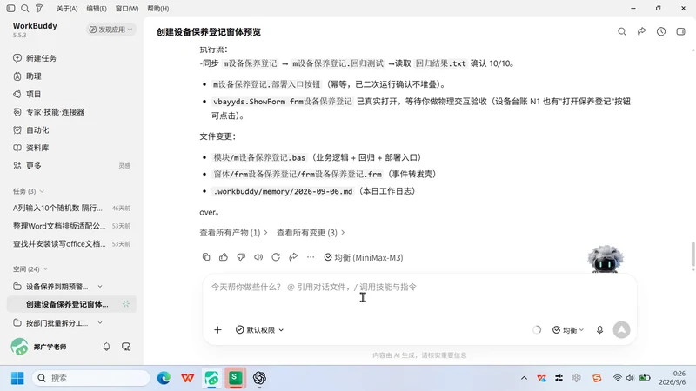Dislike the response with thumbs down
Screen dimensions: 696x391
pos(241,257)
